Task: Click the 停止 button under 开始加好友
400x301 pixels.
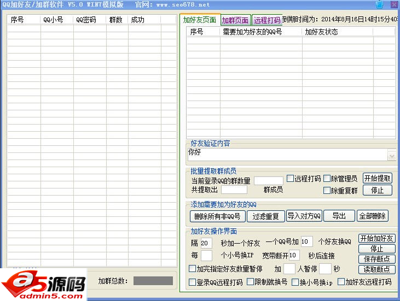Action: pos(377,249)
